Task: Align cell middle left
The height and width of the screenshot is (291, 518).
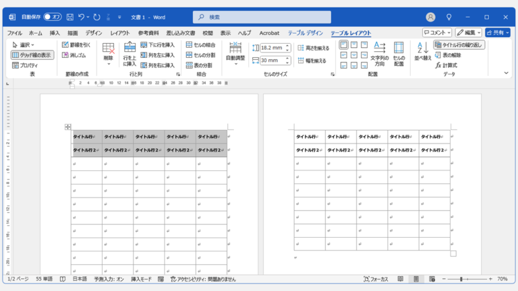Action: 343,55
